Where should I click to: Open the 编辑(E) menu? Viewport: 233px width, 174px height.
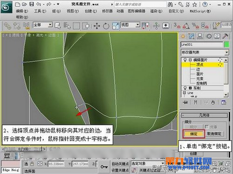[x=22, y=11]
